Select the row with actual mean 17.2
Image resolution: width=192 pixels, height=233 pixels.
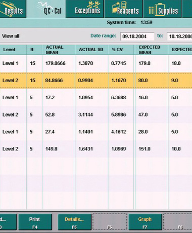tap(96, 98)
